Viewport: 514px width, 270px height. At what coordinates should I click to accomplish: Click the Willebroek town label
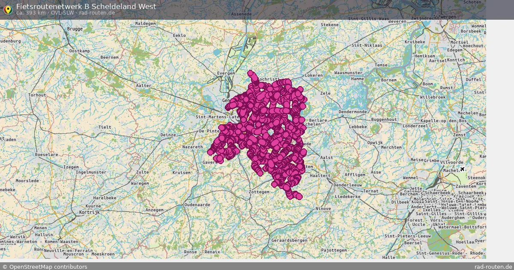433,97
